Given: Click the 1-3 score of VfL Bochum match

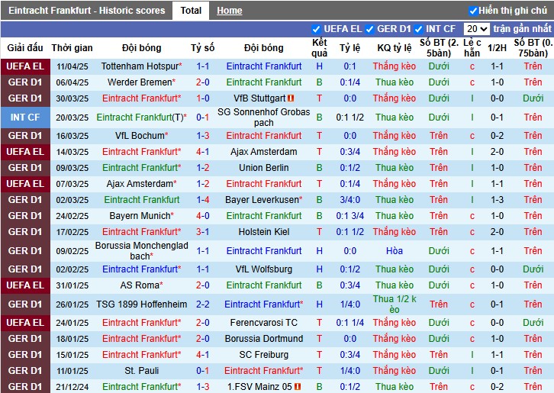Looking at the screenshot, I should [x=203, y=136].
